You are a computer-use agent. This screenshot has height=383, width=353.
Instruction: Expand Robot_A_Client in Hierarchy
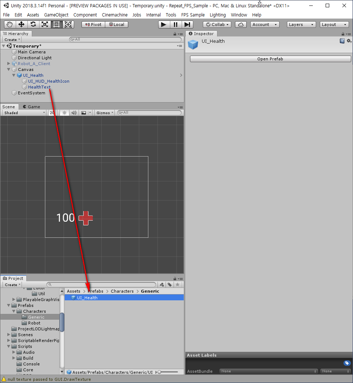pyautogui.click(x=9, y=64)
